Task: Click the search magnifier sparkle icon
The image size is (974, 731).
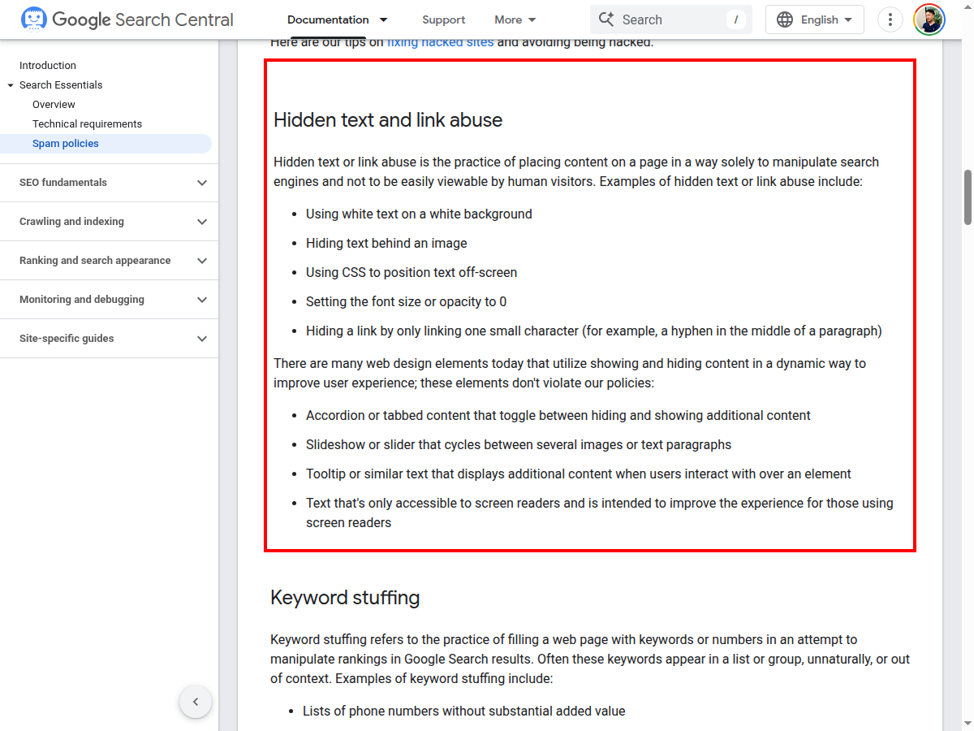Action: tap(606, 19)
